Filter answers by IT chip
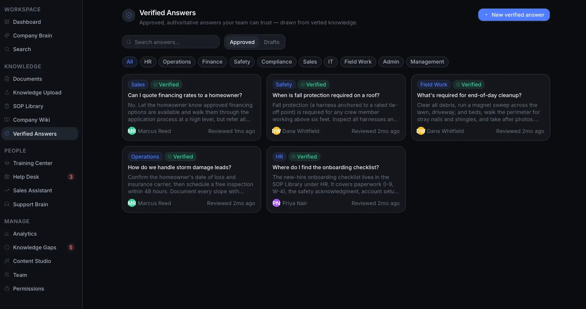 pos(331,62)
